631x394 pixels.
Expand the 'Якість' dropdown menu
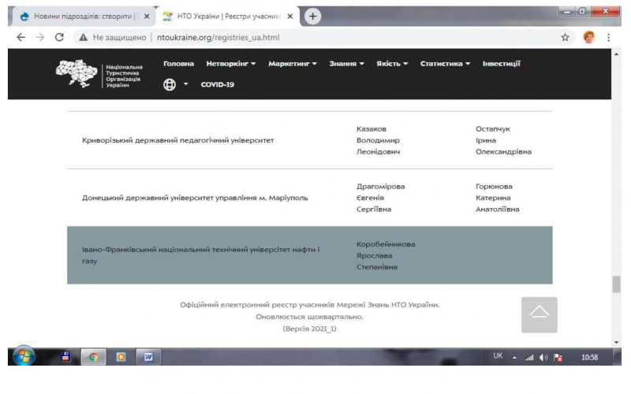pyautogui.click(x=392, y=64)
